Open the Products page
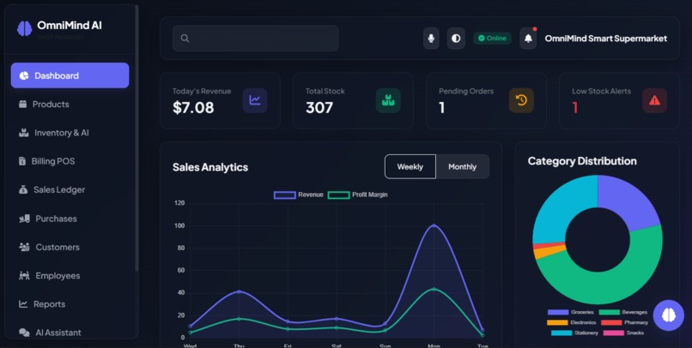 pos(70,105)
